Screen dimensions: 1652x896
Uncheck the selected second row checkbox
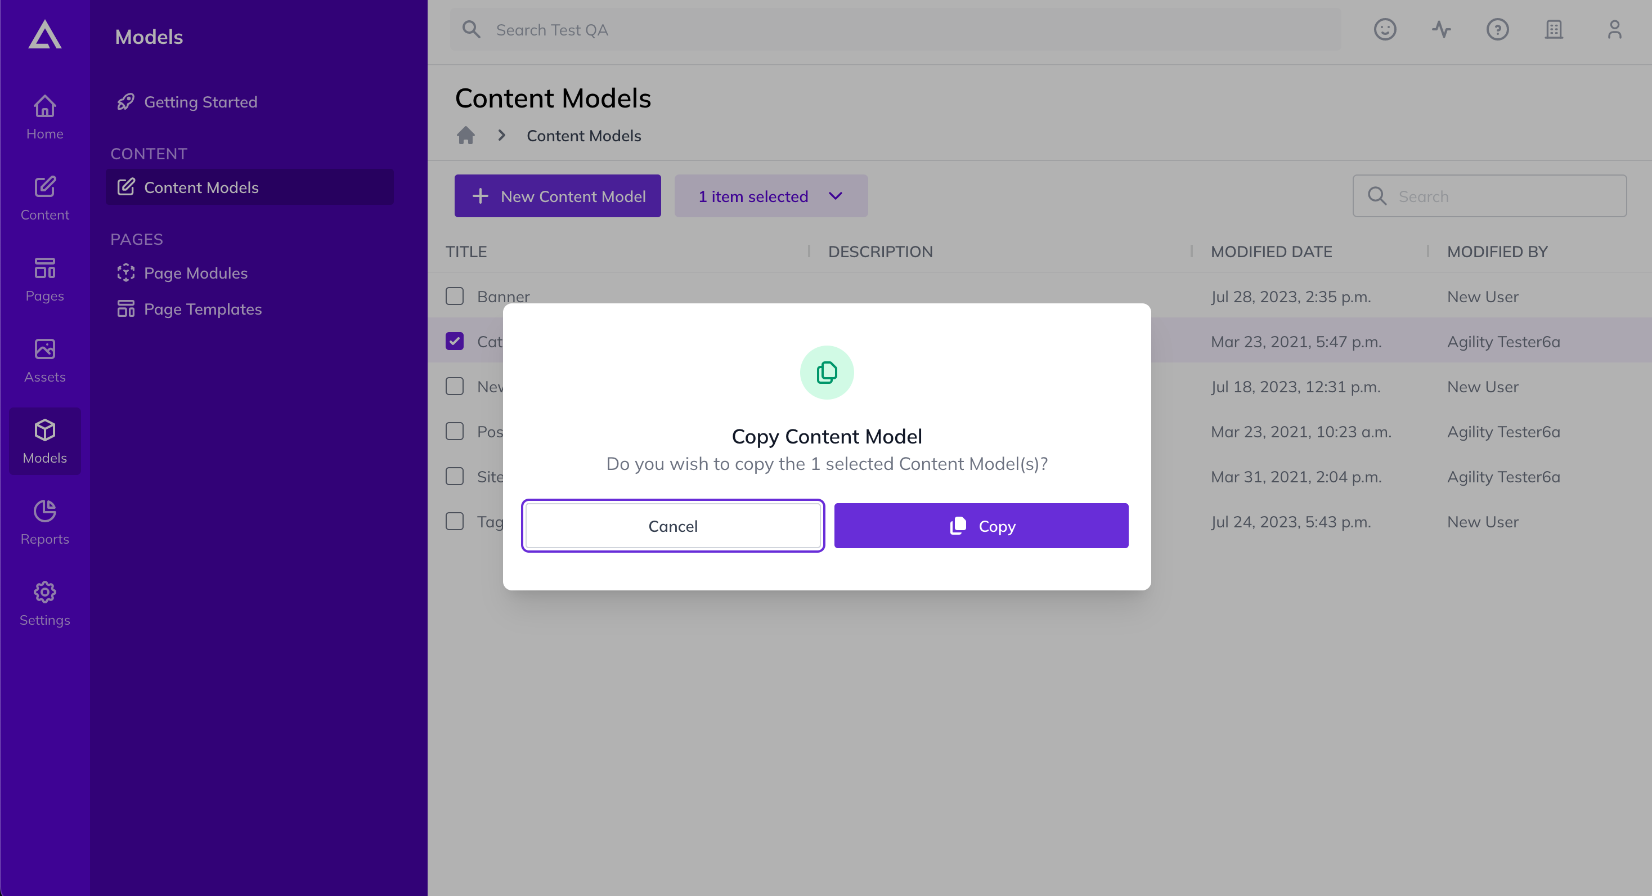click(455, 341)
